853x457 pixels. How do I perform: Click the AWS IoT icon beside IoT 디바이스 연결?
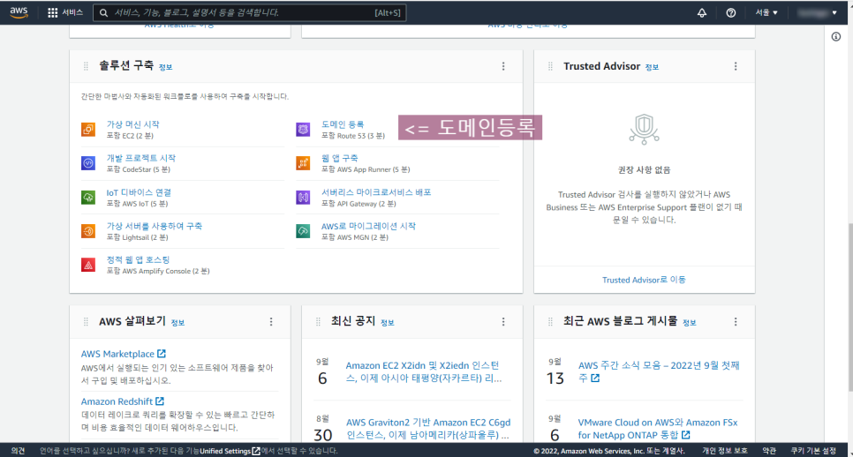pyautogui.click(x=88, y=198)
